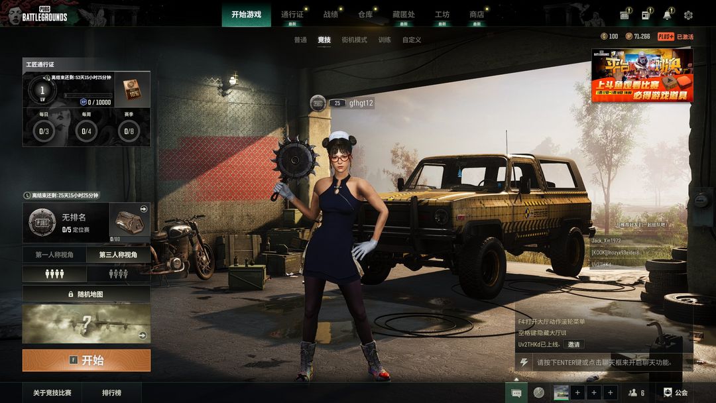Click the clock icon beside 离结束还剩:25天
Screen dimensions: 716x403
(27, 196)
